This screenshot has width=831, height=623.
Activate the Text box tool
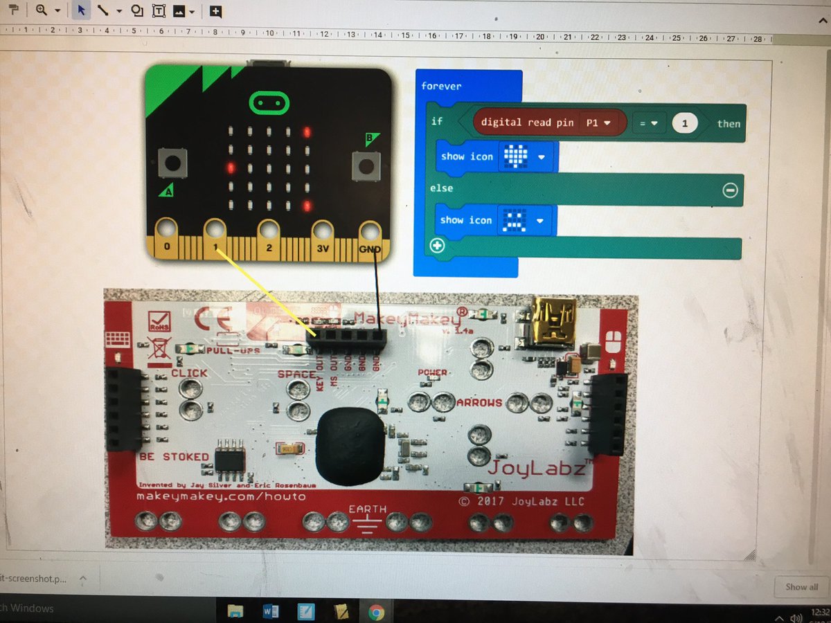coord(159,10)
